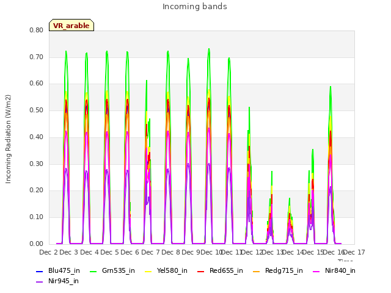The width and height of the screenshot is (391, 293).
Task: Click the Incoming bands chart title
Action: [x=195, y=7]
